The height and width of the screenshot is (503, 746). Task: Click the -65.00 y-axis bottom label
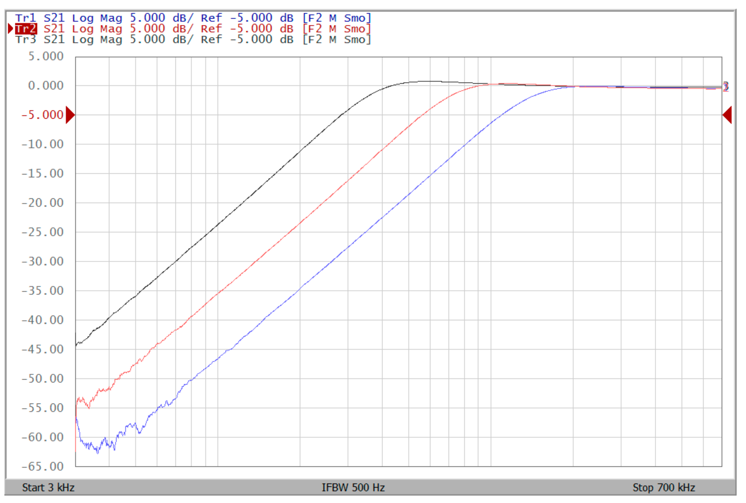(42, 466)
